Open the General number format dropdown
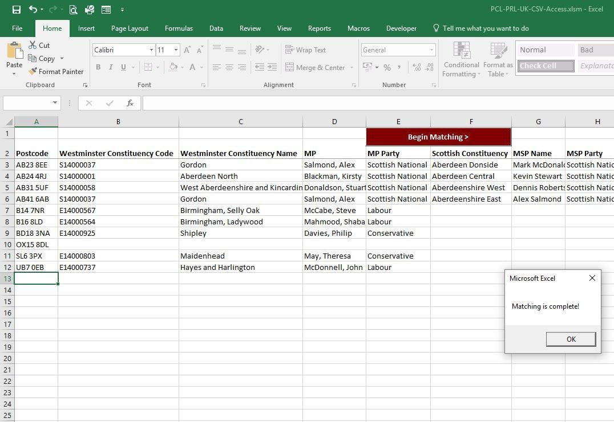This screenshot has height=422, width=614. [x=431, y=50]
